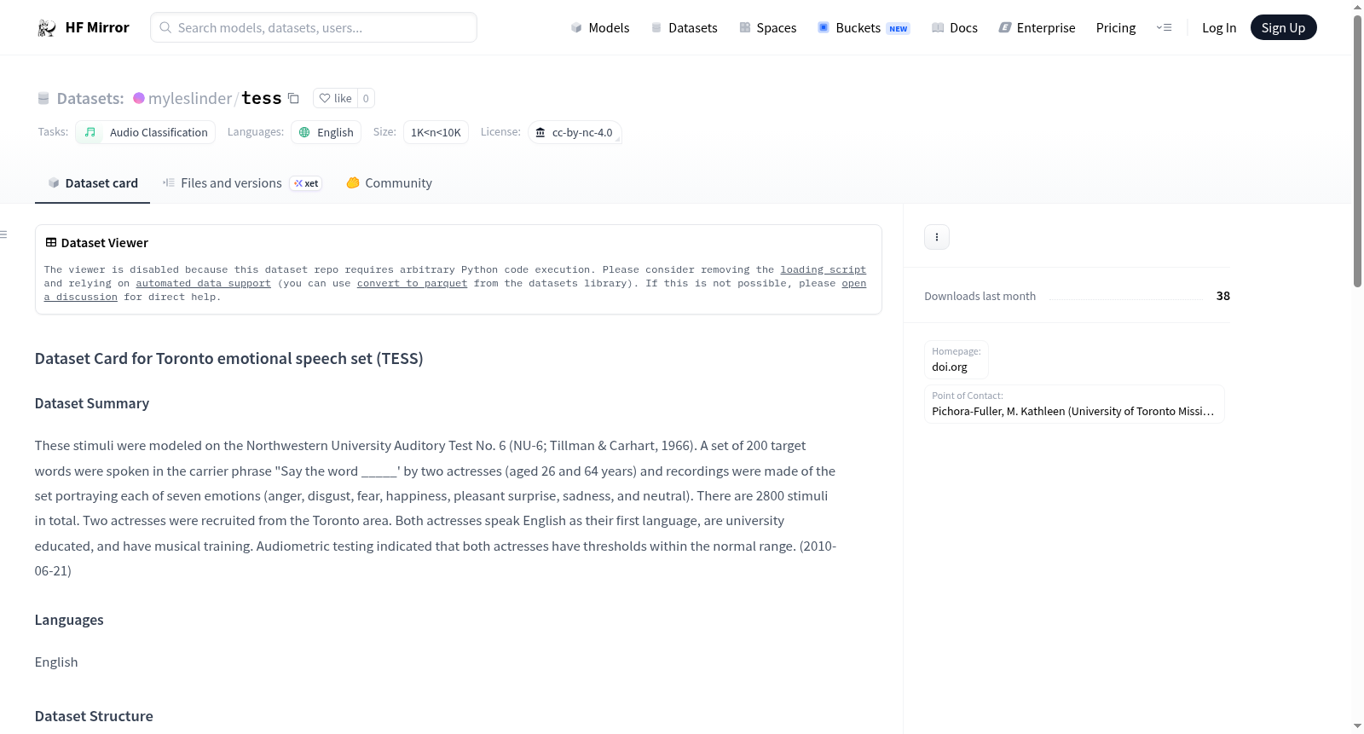The height and width of the screenshot is (734, 1364).
Task: Go to Enterprise page
Action: pos(1037,28)
